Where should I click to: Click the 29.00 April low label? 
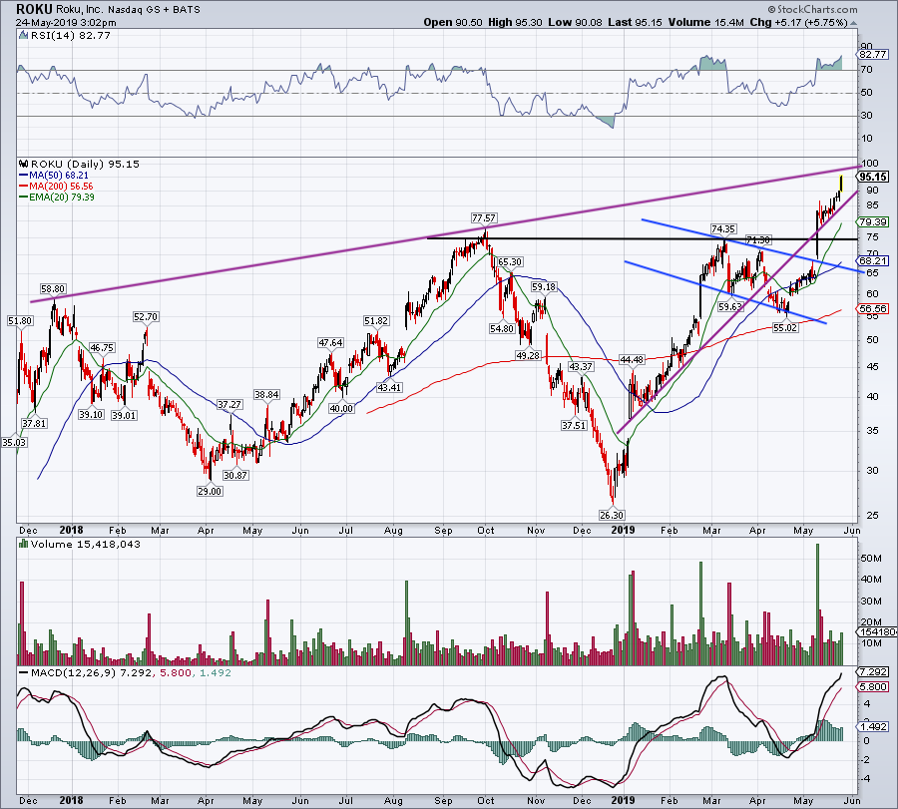210,491
